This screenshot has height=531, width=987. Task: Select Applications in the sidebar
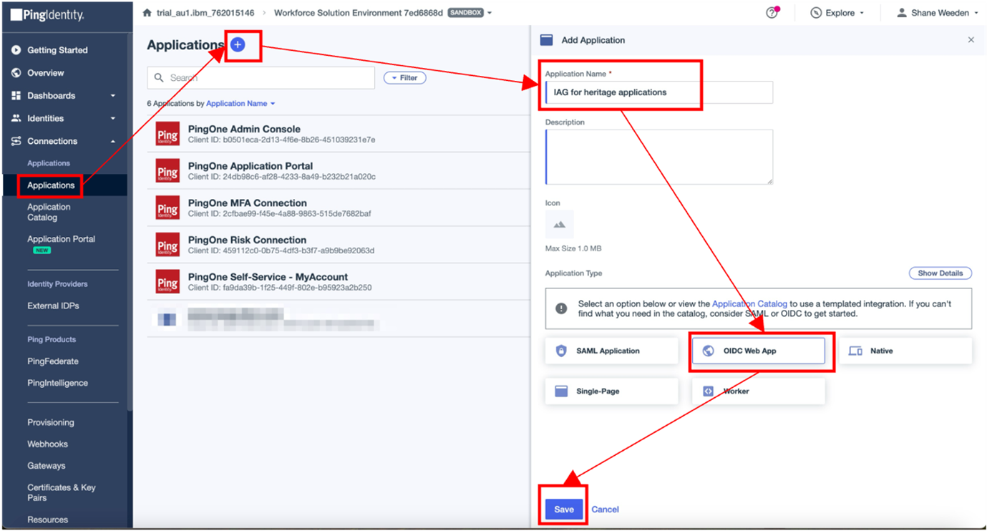click(51, 185)
